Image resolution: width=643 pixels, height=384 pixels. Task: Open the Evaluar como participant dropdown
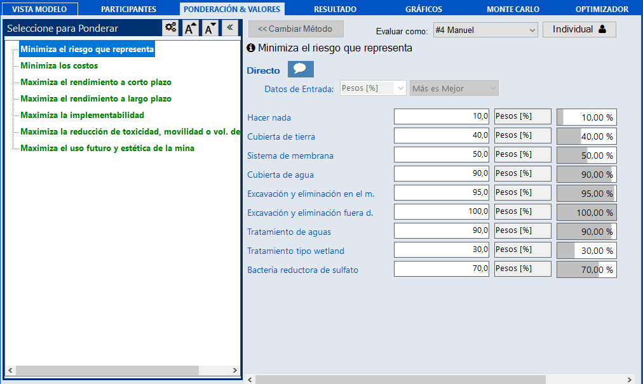[485, 30]
